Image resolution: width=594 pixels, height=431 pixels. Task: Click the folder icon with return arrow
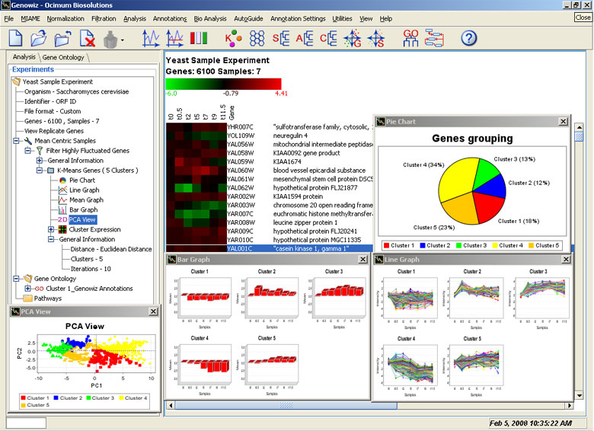pos(63,38)
